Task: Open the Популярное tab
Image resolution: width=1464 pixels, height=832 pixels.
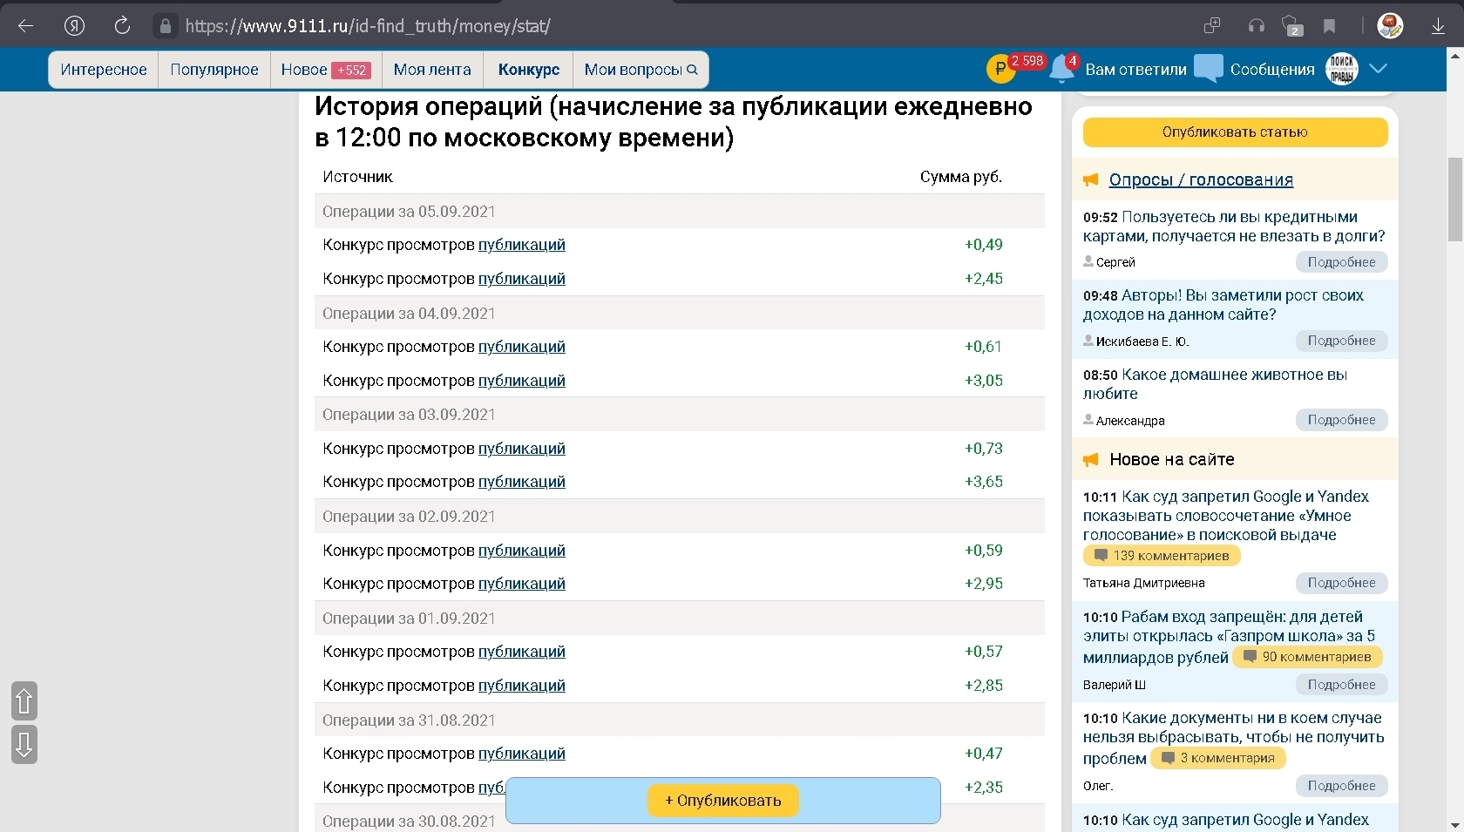Action: click(213, 70)
